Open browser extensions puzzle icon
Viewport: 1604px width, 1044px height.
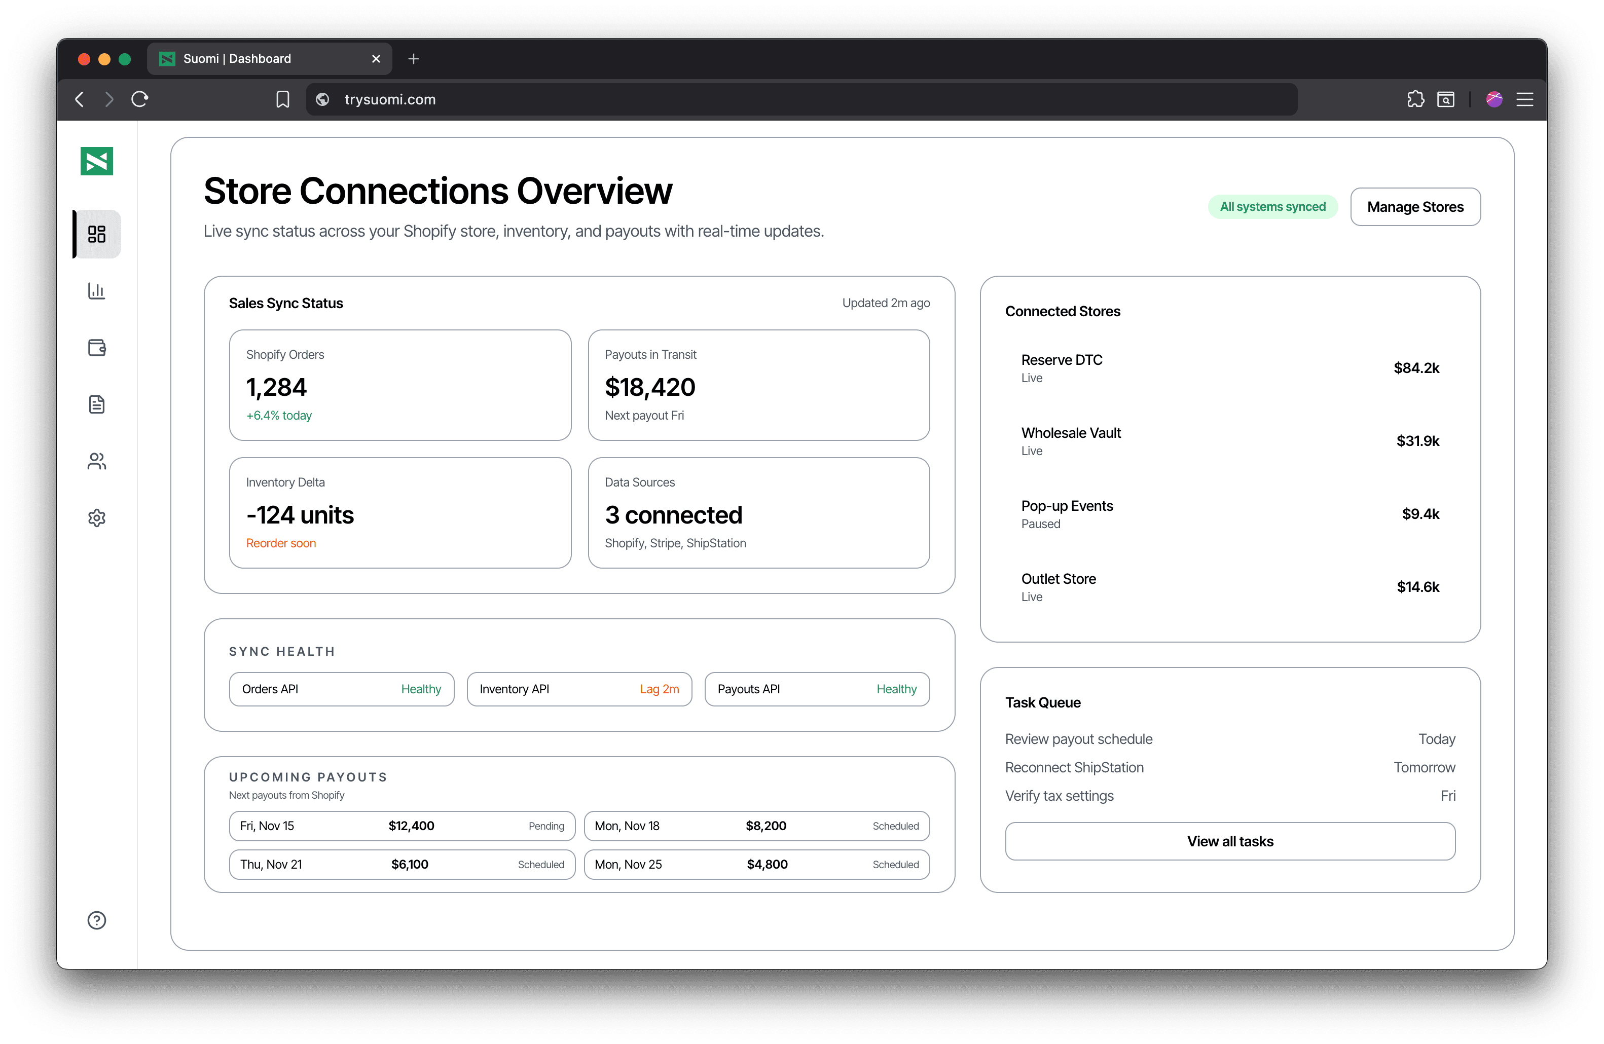point(1415,100)
